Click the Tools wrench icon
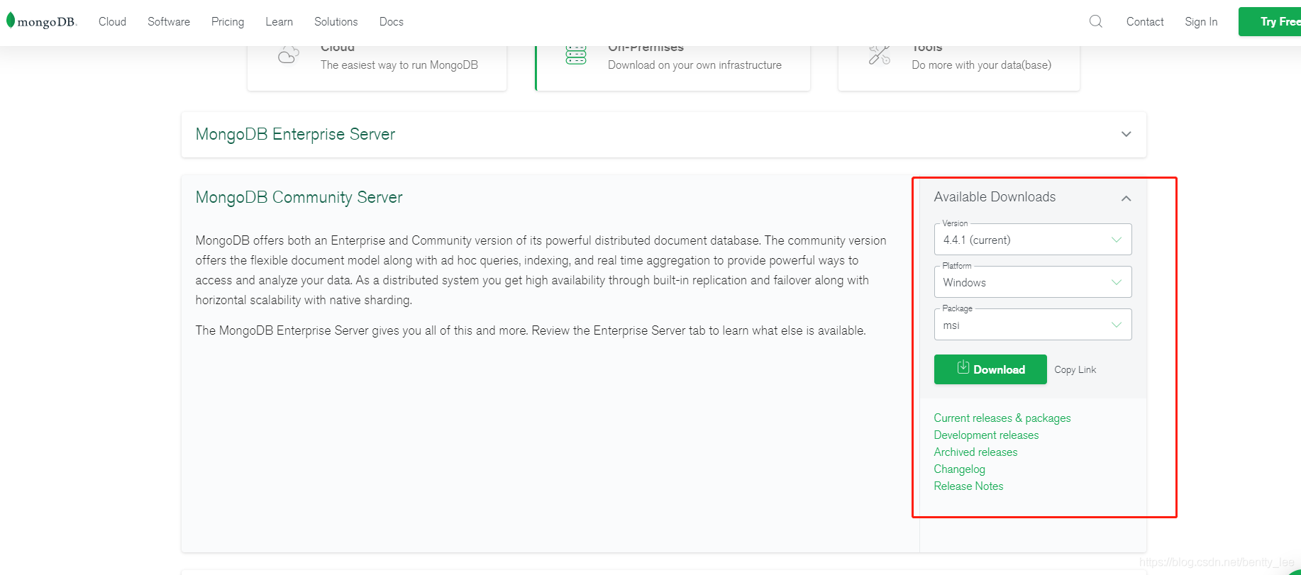The image size is (1301, 575). (880, 55)
